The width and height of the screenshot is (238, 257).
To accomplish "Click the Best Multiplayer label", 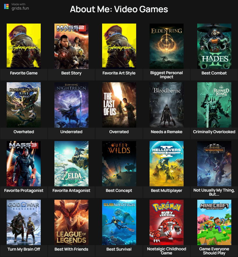I will 166,190.
